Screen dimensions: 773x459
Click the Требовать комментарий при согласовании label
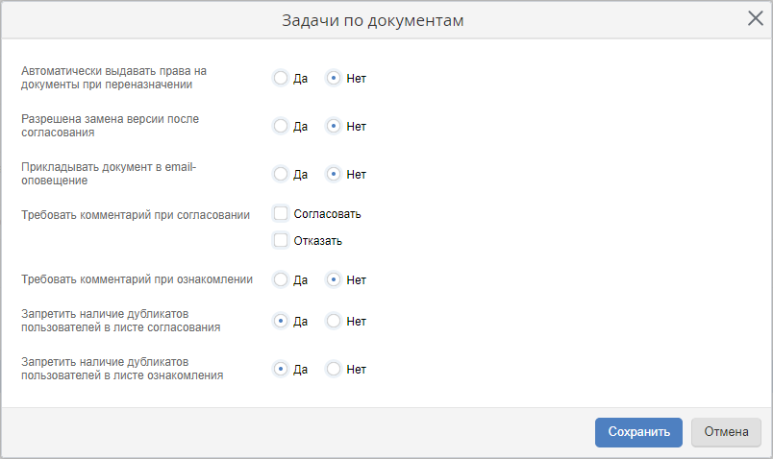(x=136, y=215)
